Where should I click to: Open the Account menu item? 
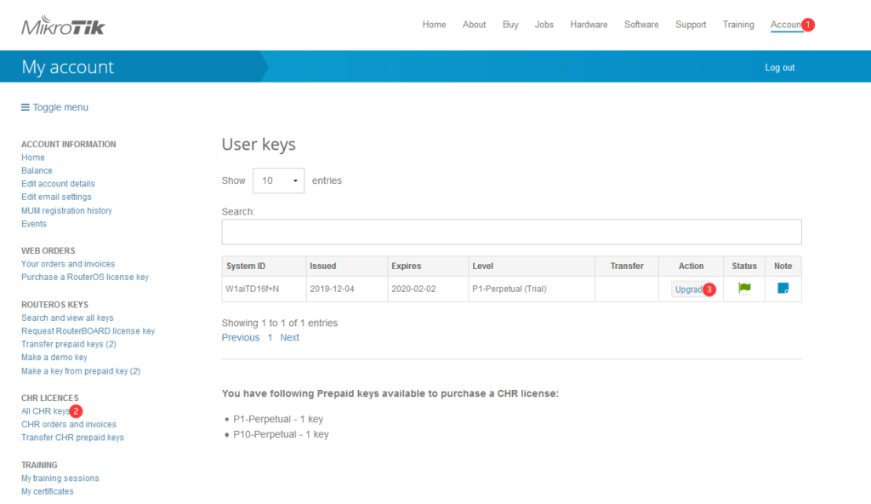(787, 25)
